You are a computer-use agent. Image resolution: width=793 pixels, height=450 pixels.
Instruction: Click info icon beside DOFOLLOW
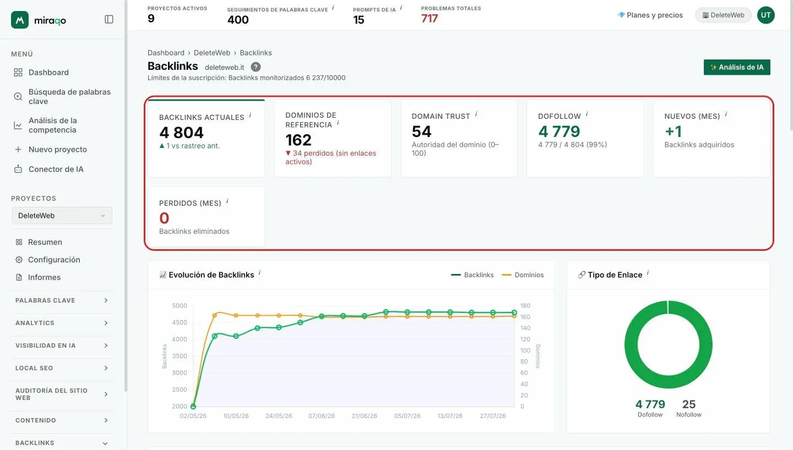[x=586, y=114]
